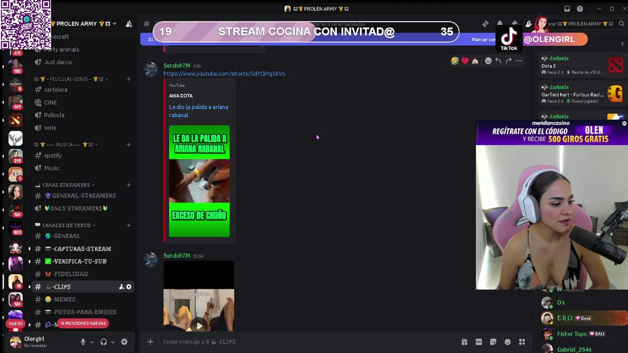
Task: Invite people icon beside server name
Action: (129, 24)
